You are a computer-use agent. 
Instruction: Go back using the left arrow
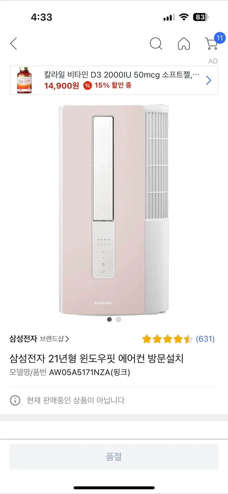click(x=13, y=44)
